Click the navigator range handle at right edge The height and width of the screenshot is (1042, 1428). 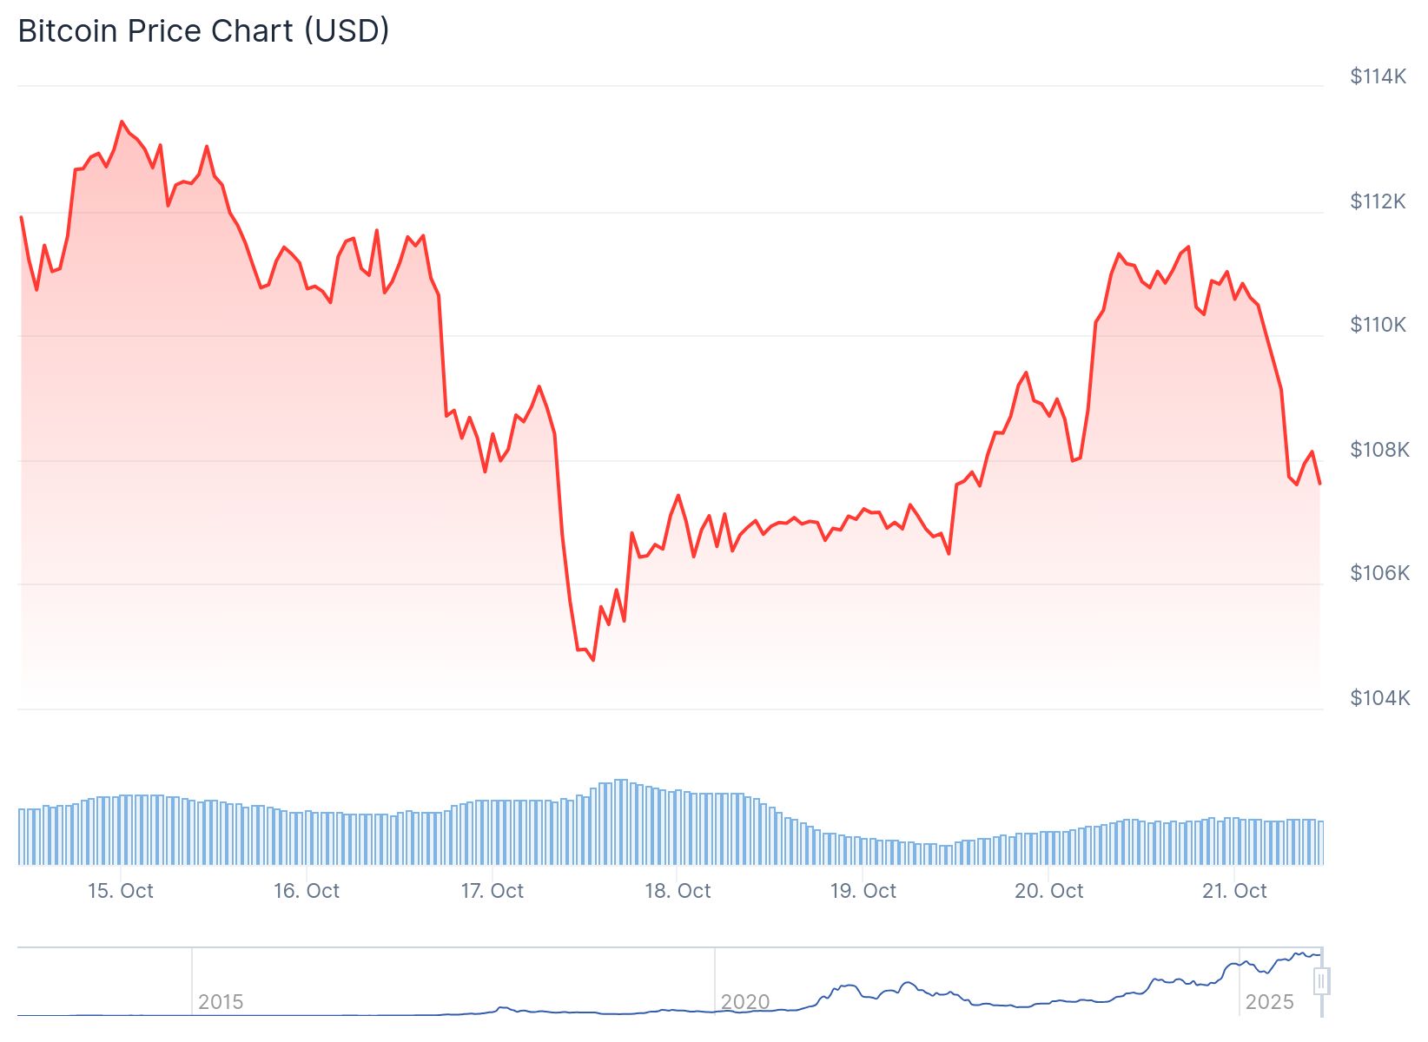[x=1321, y=981]
